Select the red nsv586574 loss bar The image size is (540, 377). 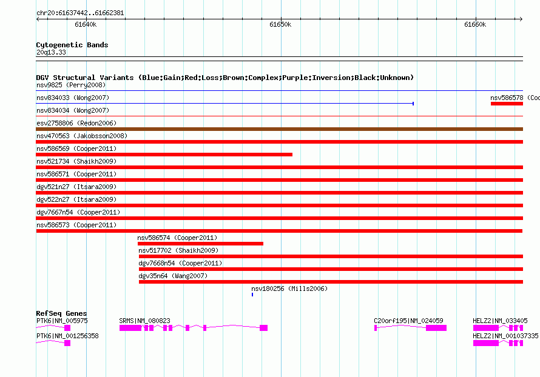(200, 244)
